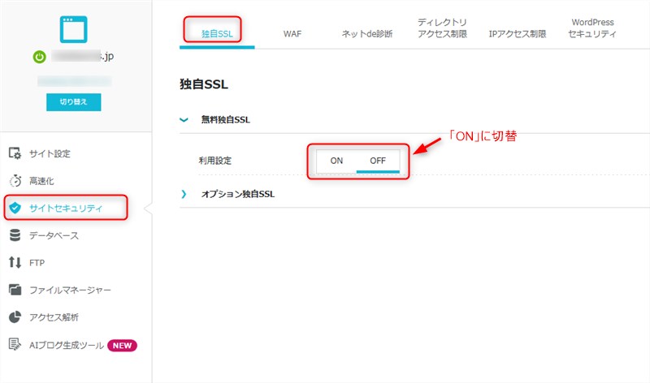Click the domain name ending in .jp
650x383 pixels.
coord(83,56)
